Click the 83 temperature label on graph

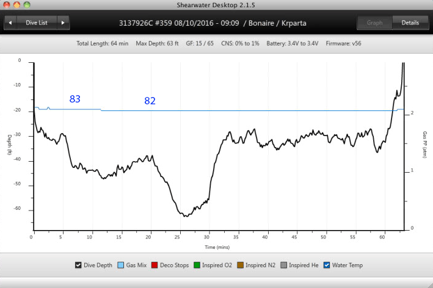75,99
